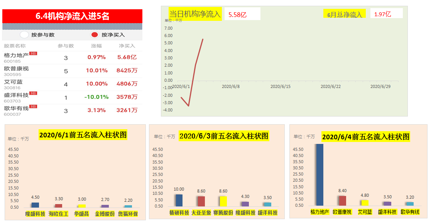Viewport: 431px width, 223px height.
Task: Open 艾可蓝 stock row name
Action: (13, 82)
